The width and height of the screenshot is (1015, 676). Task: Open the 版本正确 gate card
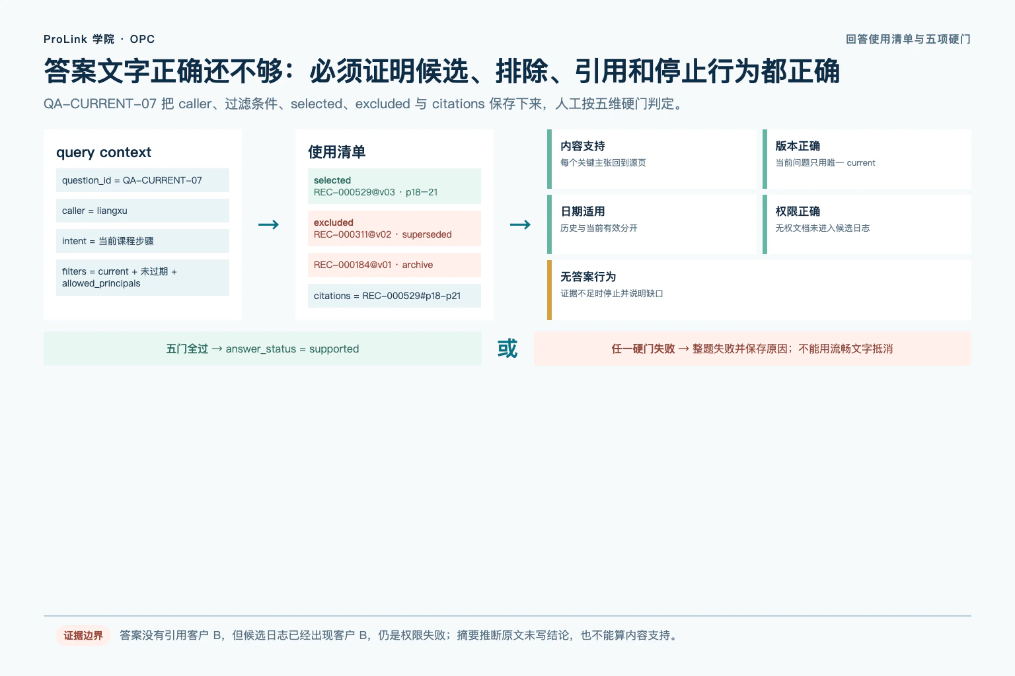[x=867, y=159]
